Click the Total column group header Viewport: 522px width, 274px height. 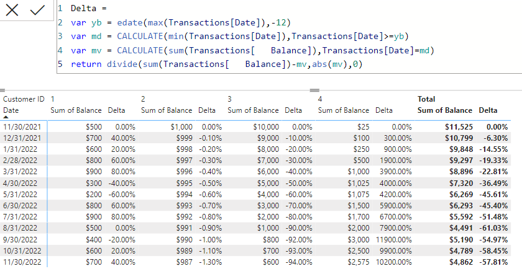[426, 99]
